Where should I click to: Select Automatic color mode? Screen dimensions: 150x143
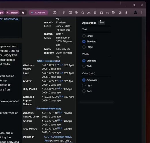pyautogui.click(x=84, y=80)
